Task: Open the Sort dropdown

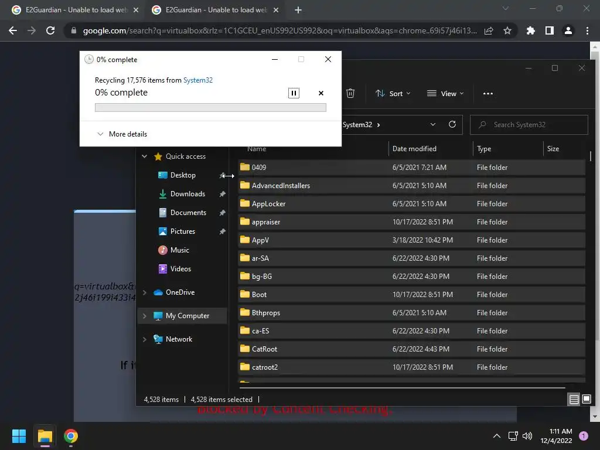Action: (393, 93)
